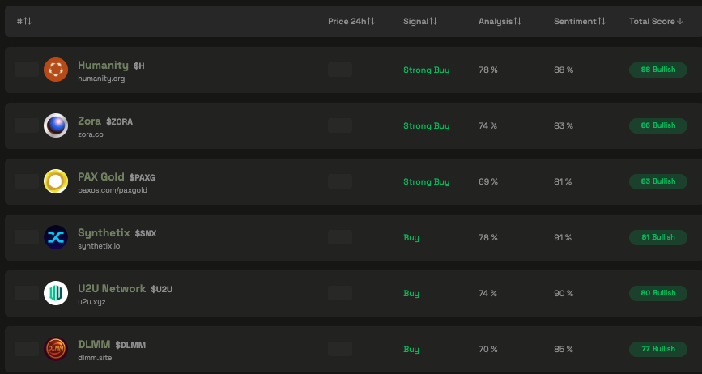Click the PAX Gold coin logo
The image size is (702, 374).
pos(56,181)
